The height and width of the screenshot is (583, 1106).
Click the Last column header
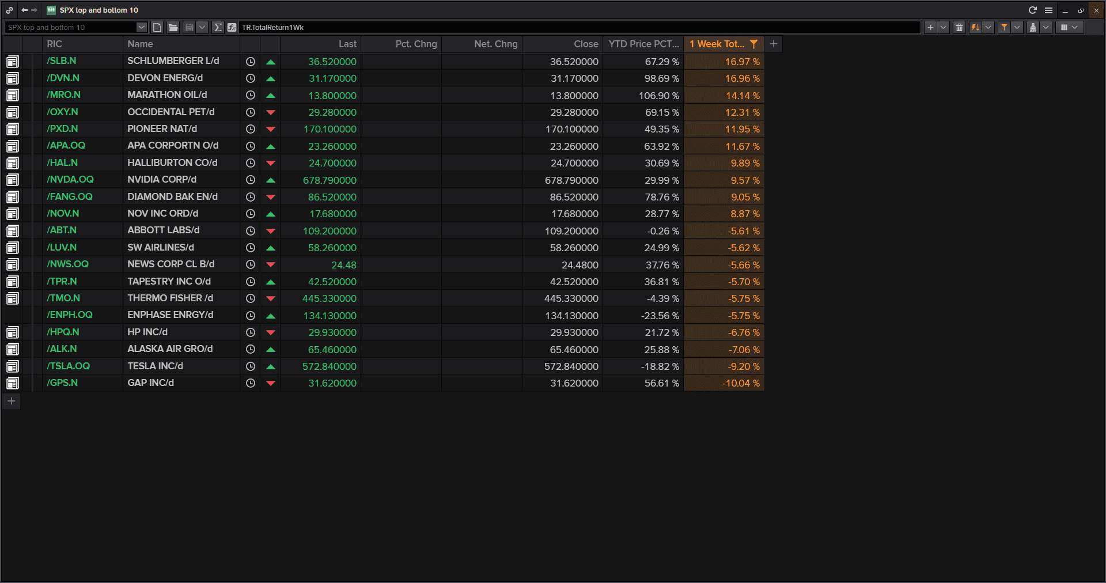point(320,44)
